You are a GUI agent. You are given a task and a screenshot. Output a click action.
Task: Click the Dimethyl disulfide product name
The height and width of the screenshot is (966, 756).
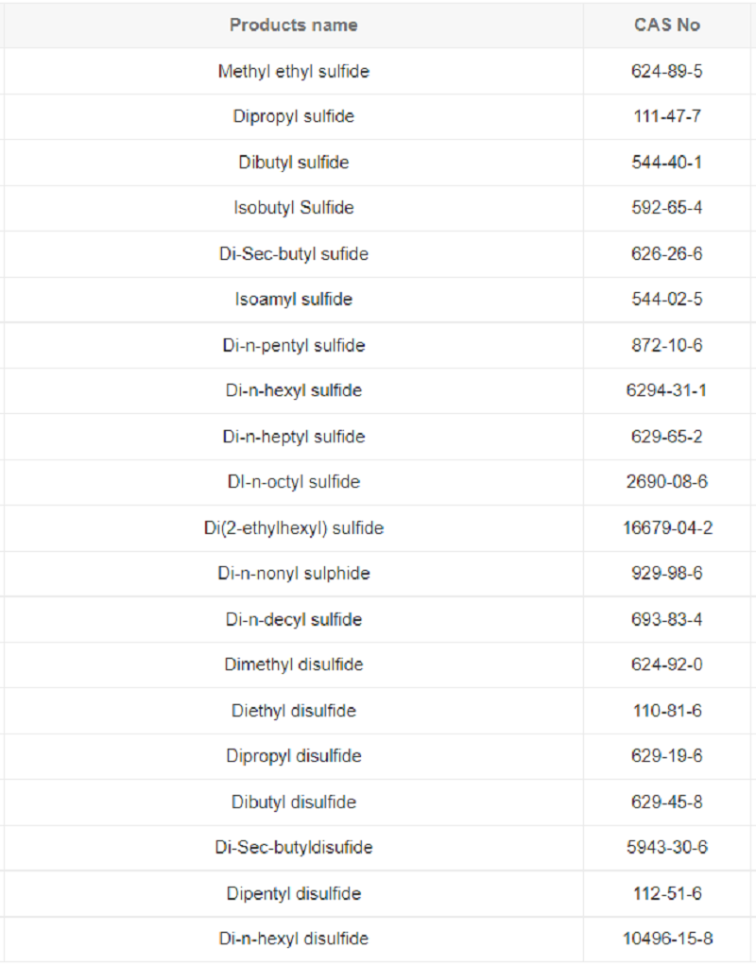[x=293, y=664]
